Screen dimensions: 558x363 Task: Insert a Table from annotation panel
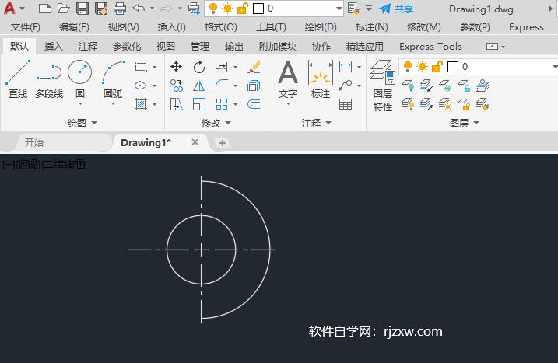coord(346,104)
